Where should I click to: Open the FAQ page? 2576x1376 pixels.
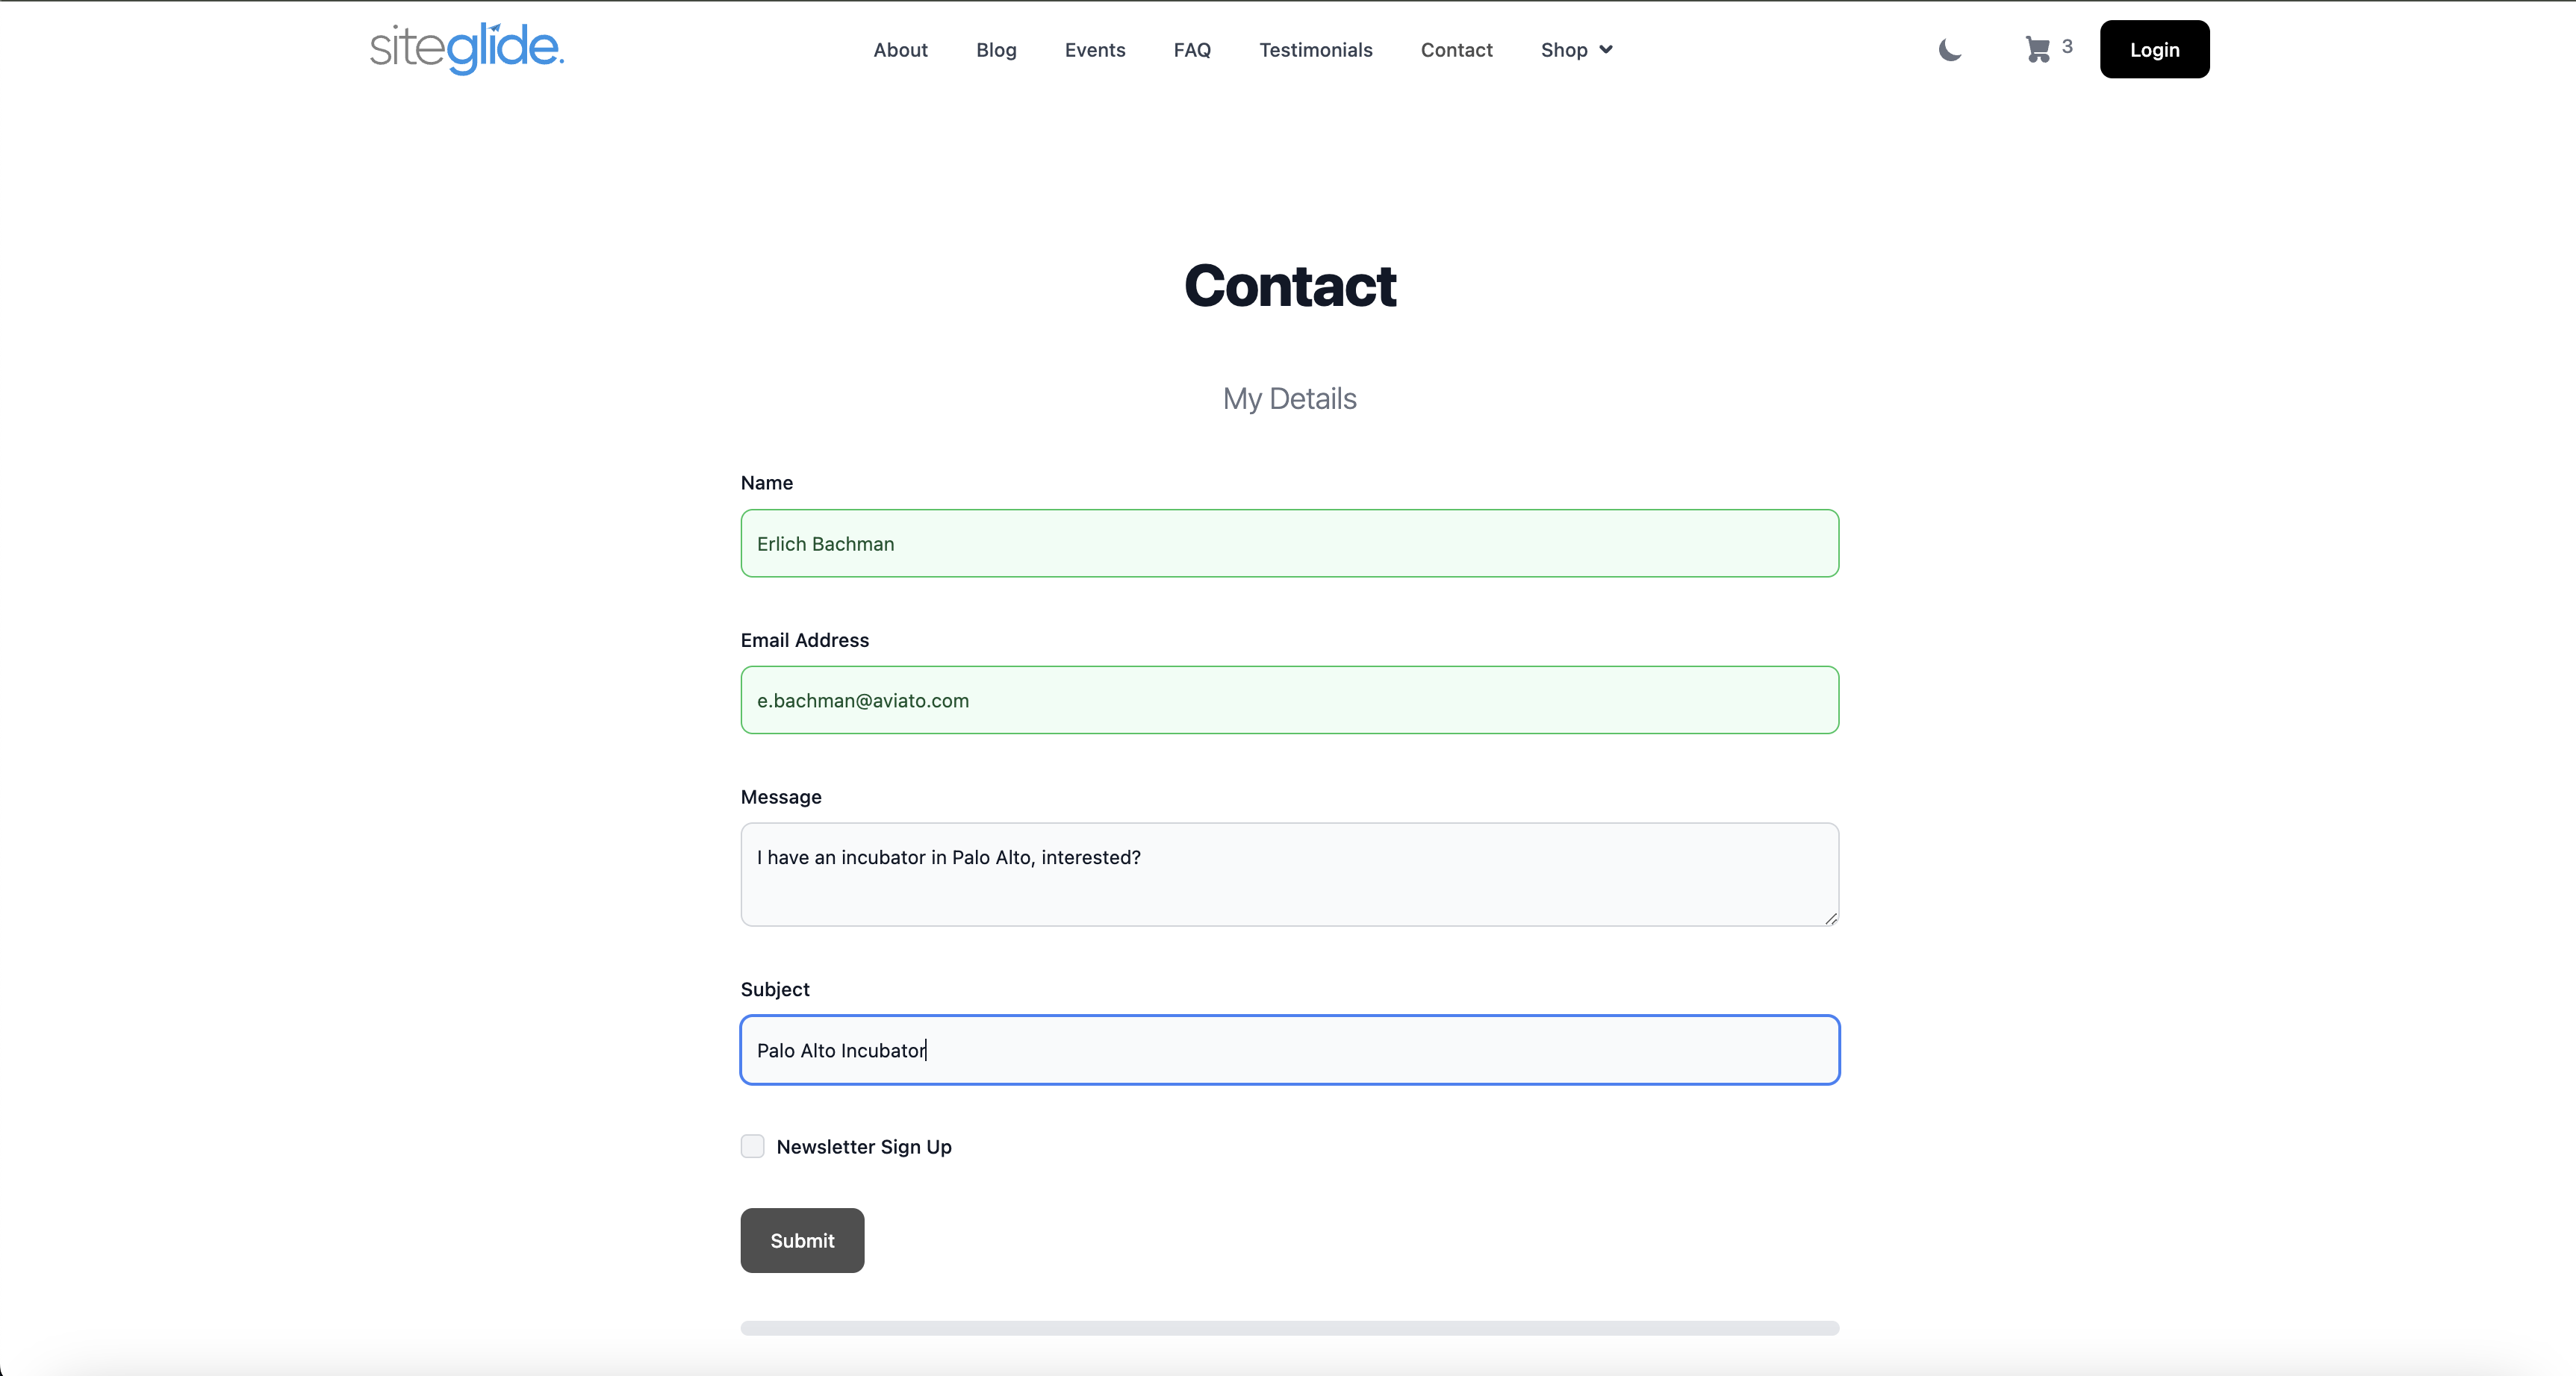coord(1192,50)
